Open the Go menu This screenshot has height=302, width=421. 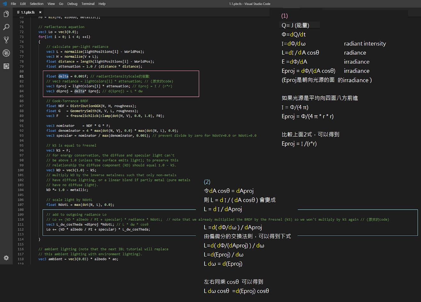pyautogui.click(x=61, y=4)
